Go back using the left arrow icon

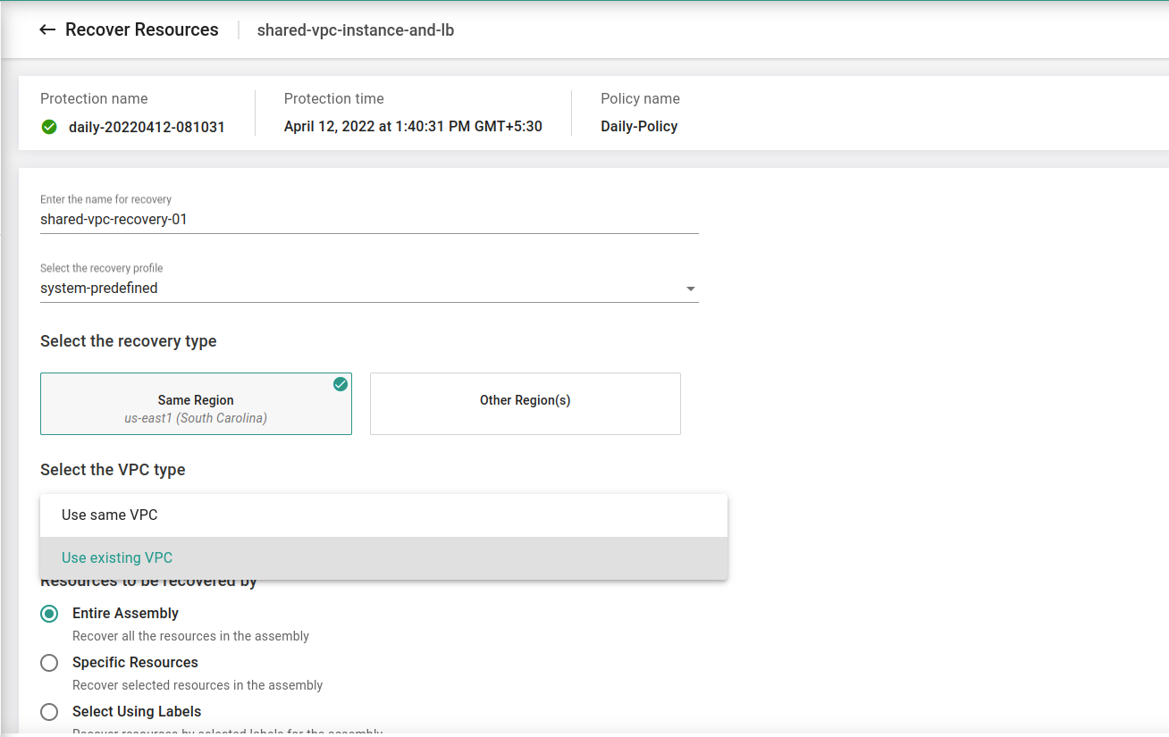click(x=47, y=30)
